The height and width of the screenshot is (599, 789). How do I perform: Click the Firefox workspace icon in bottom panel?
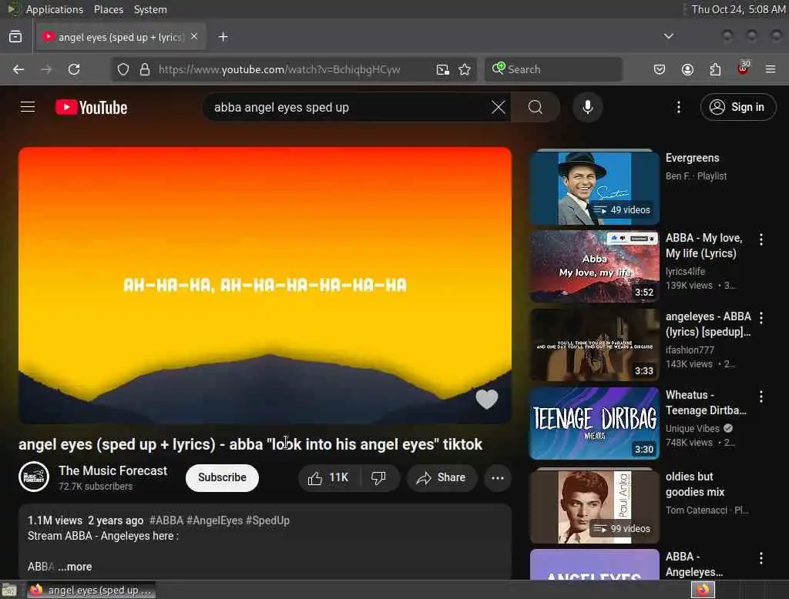tap(703, 590)
